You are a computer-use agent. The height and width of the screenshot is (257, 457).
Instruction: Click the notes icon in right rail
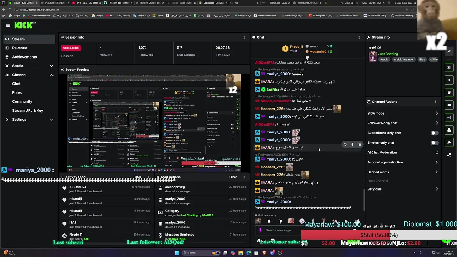449,92
